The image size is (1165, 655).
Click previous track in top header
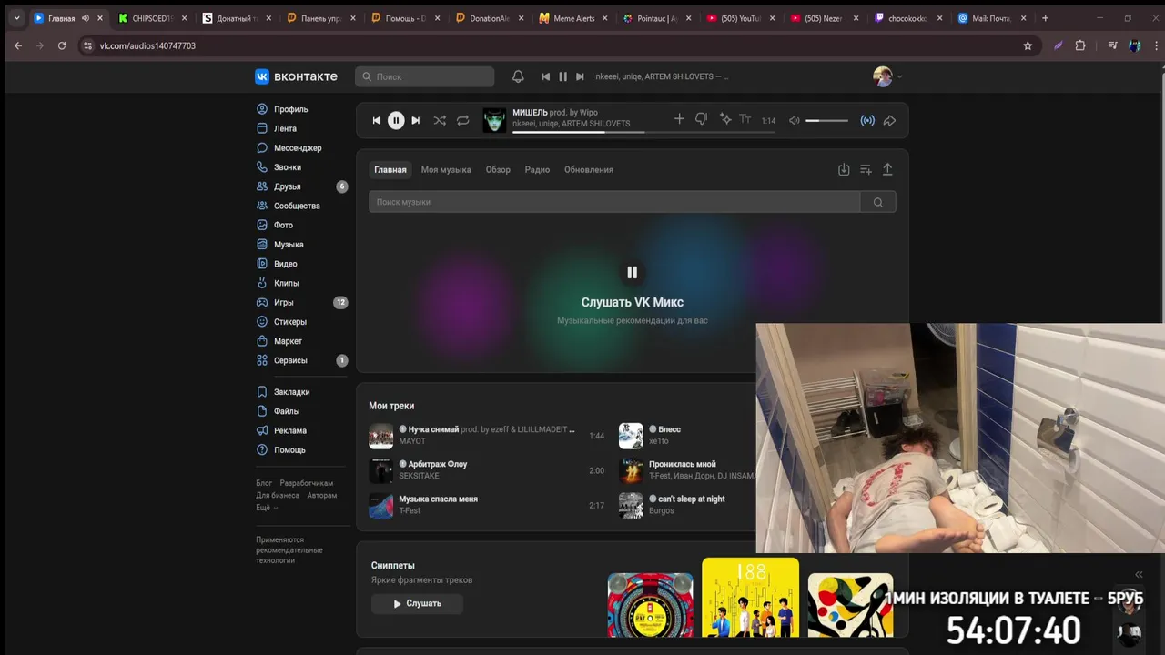point(545,76)
